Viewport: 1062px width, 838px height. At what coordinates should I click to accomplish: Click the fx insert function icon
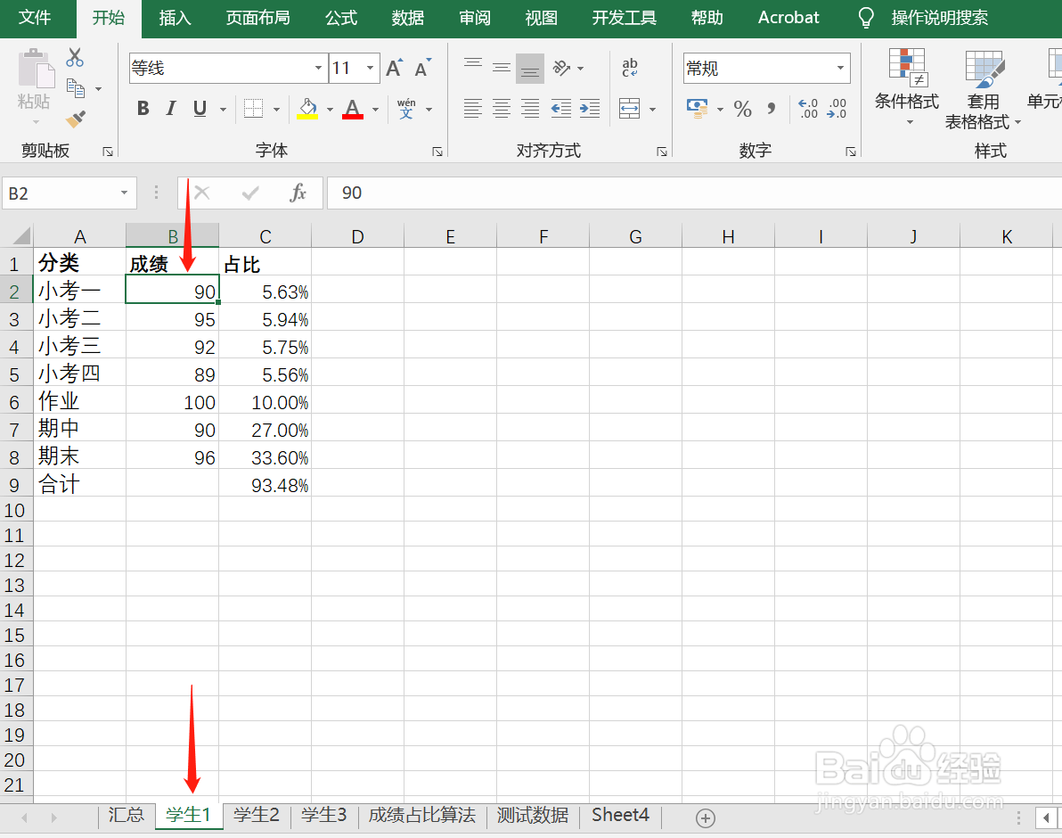tap(301, 193)
